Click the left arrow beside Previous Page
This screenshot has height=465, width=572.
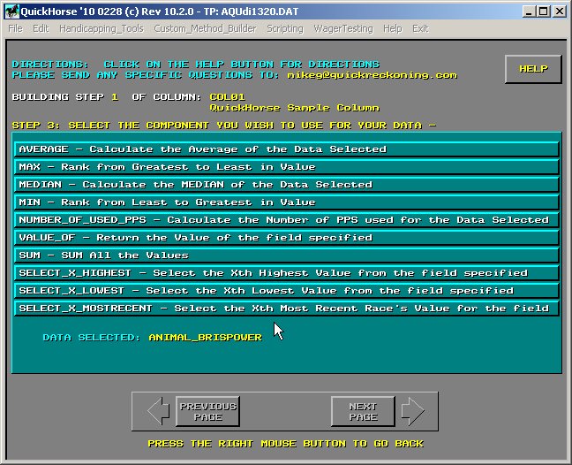click(159, 411)
